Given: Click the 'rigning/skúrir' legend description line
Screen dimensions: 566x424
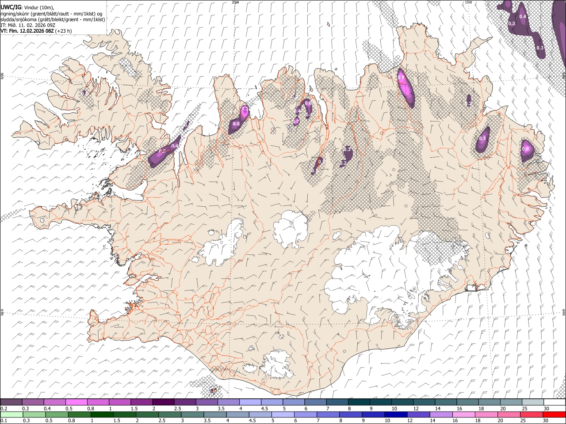Looking at the screenshot, I should point(52,14).
